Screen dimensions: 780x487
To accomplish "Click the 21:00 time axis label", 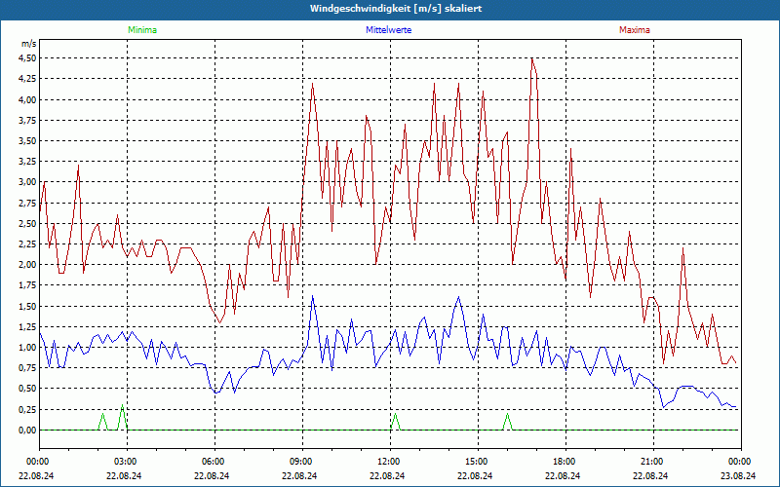I will tap(653, 462).
